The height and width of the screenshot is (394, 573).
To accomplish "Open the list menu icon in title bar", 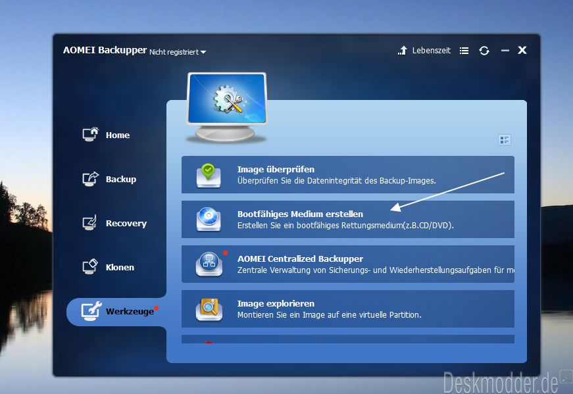I will click(x=464, y=51).
